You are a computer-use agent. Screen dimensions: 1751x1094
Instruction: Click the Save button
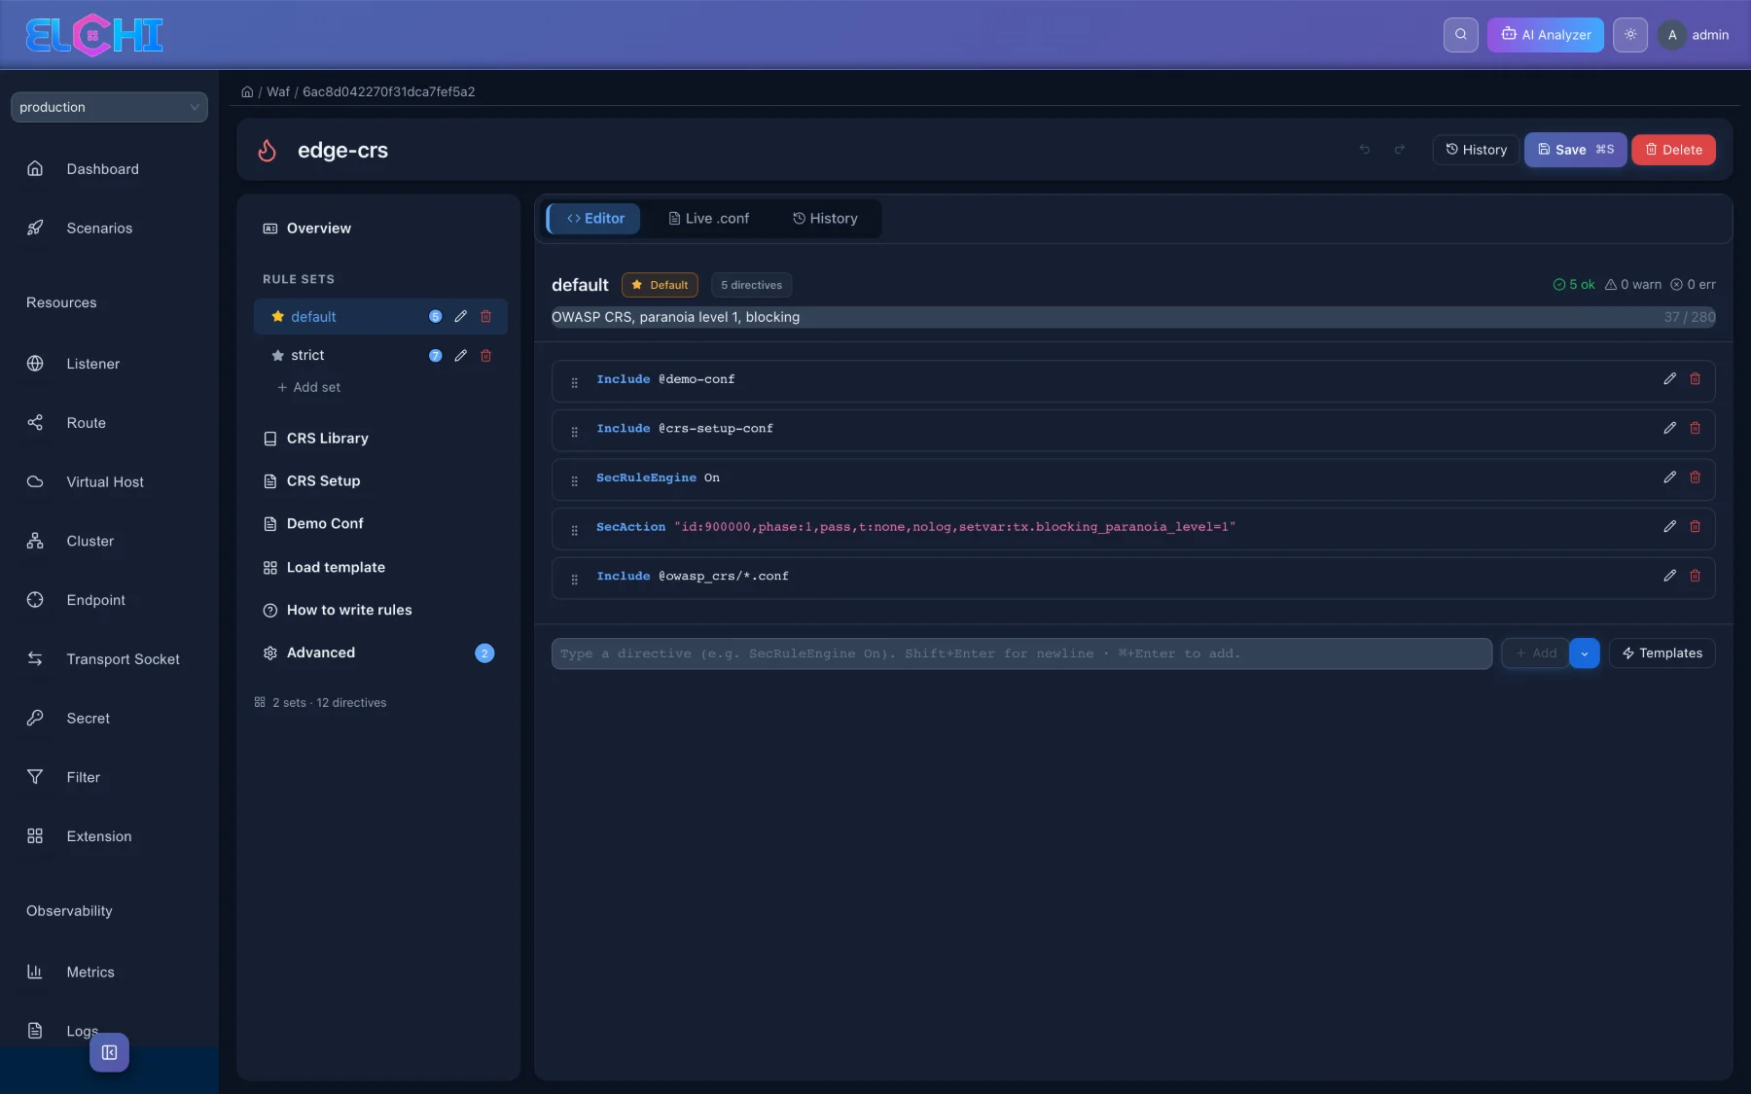click(x=1575, y=150)
